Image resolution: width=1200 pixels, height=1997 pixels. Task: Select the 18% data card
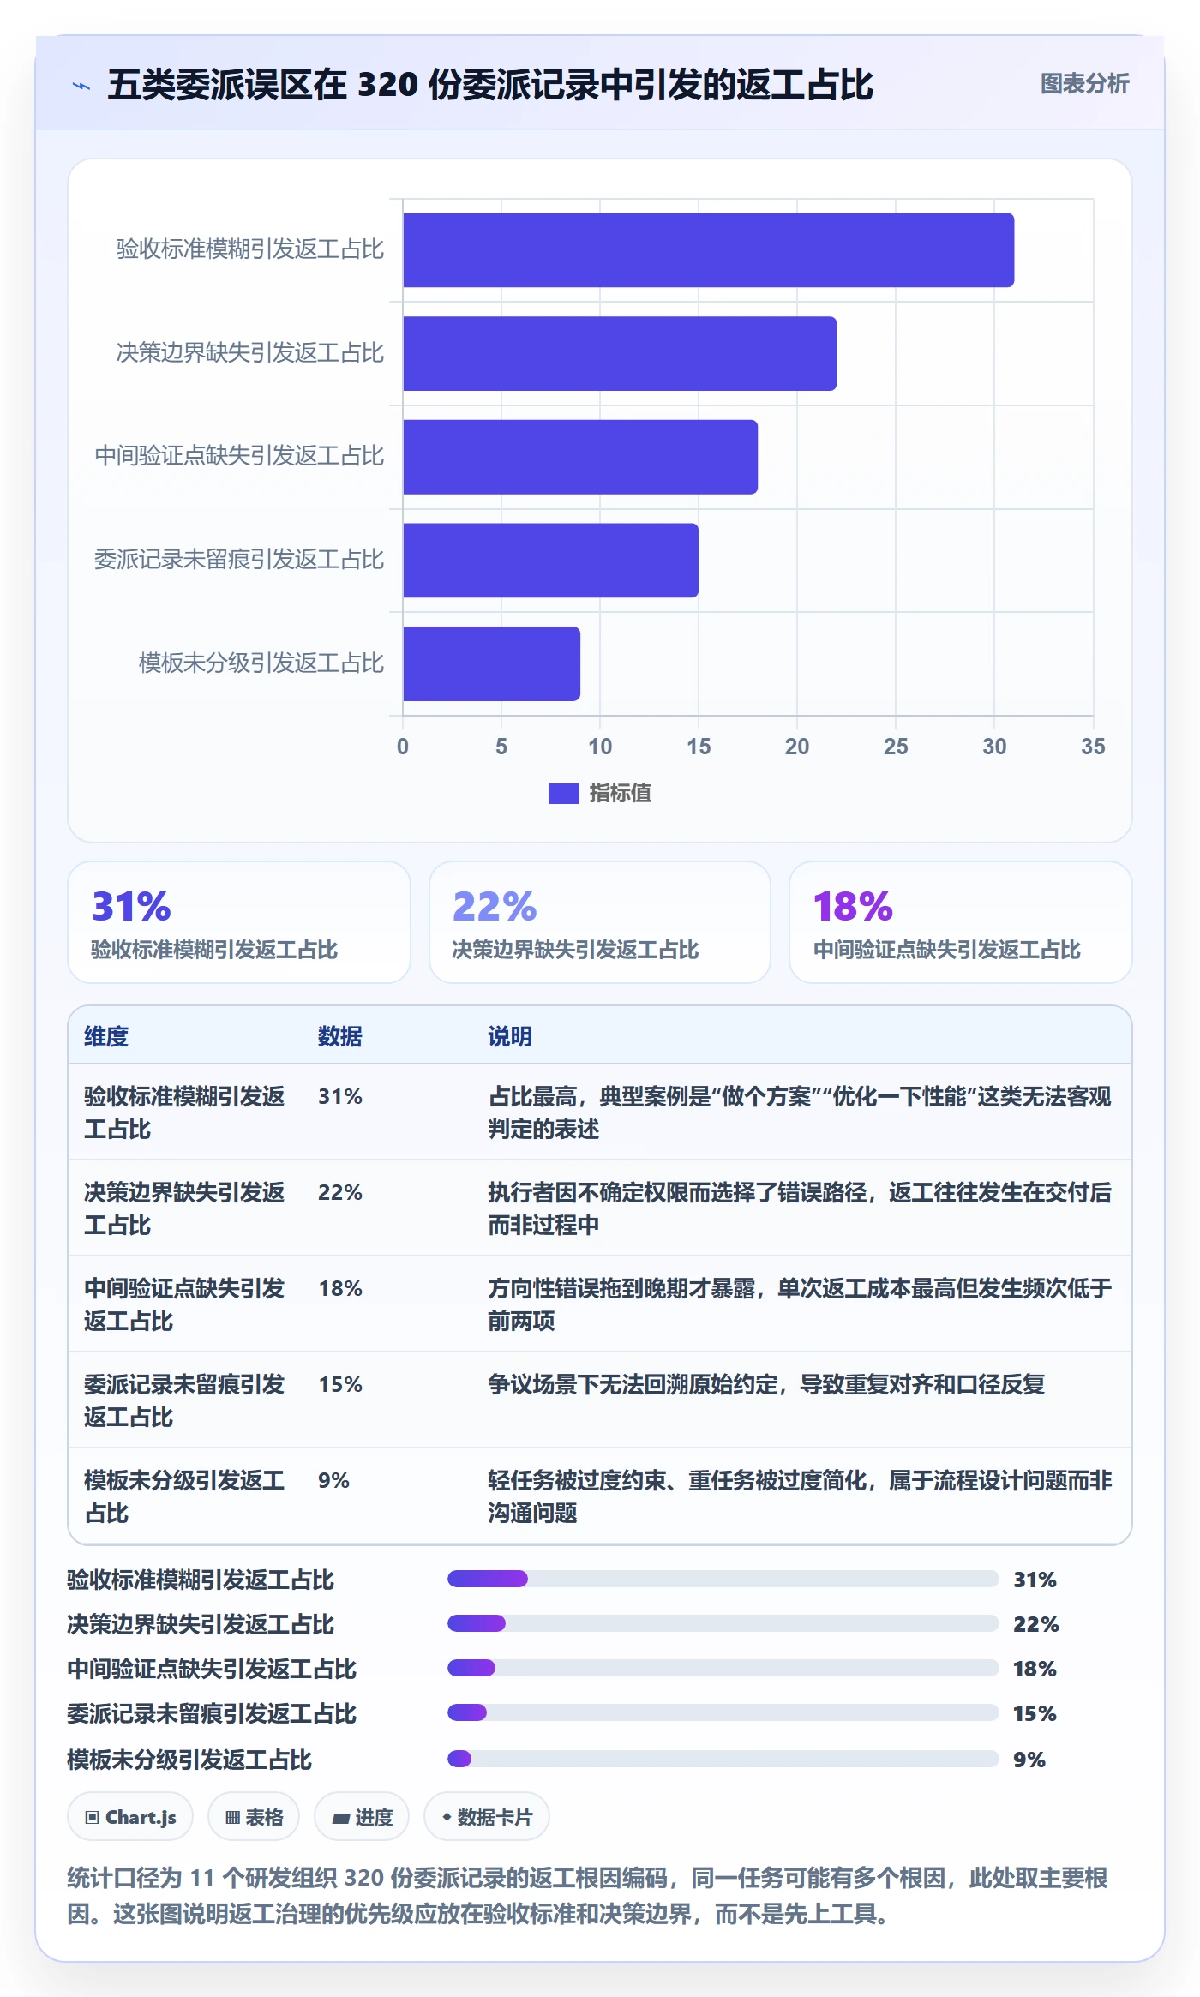[x=961, y=922]
